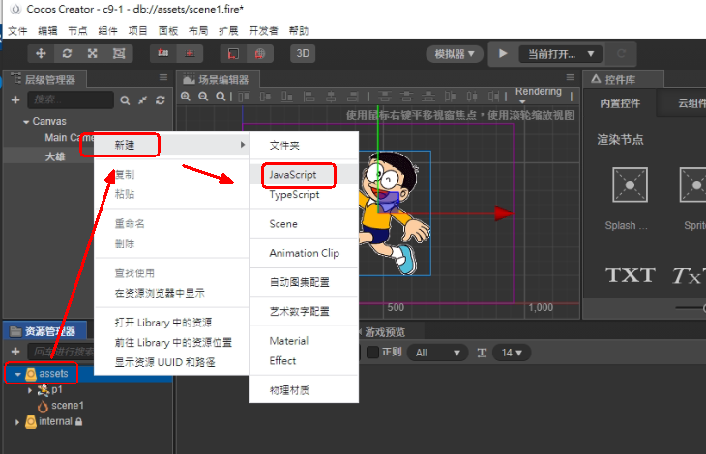Open the 项目 menu
Image resolution: width=706 pixels, height=454 pixels.
137,31
